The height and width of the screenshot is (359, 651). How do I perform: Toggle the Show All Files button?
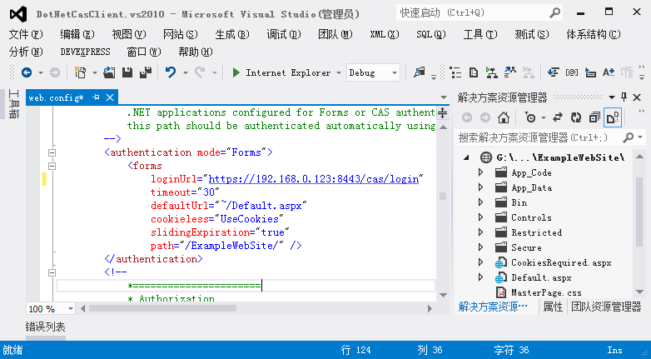point(612,117)
